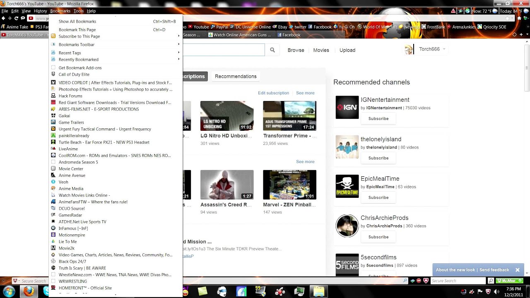Click the home icon in the browser toolbar
Viewport: 530px width, 298px height.
tap(519, 18)
